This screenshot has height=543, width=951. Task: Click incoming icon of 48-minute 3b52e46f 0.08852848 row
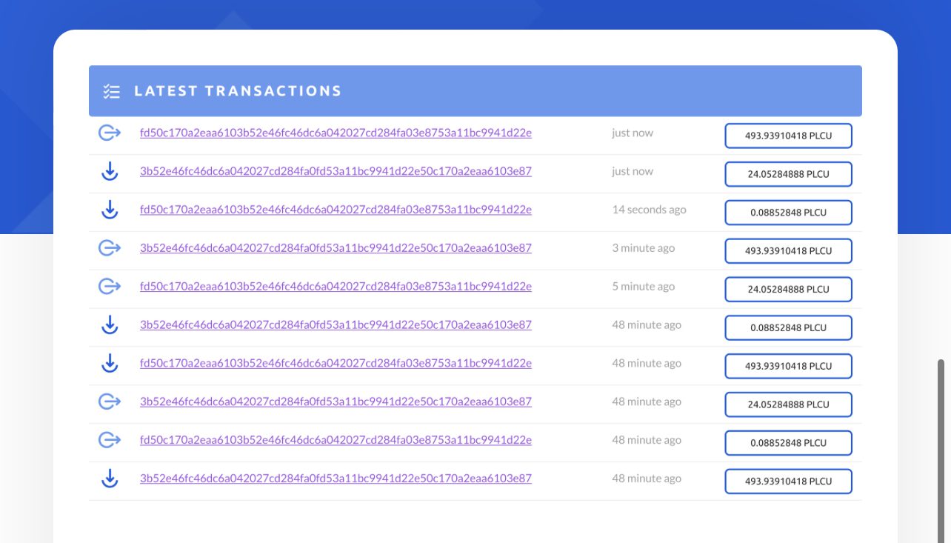click(110, 325)
